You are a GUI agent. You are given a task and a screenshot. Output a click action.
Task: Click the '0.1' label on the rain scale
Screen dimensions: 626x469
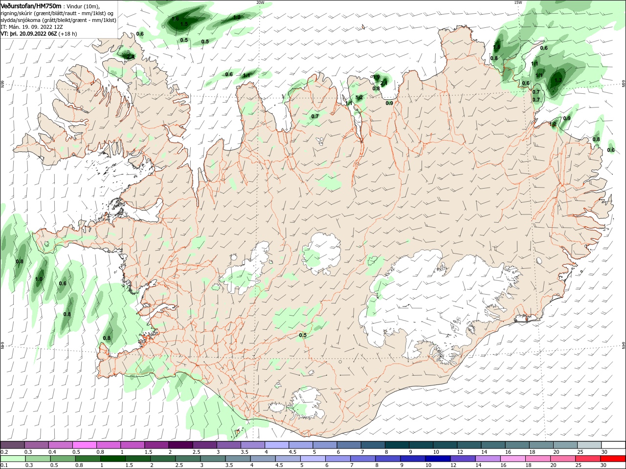(4, 465)
